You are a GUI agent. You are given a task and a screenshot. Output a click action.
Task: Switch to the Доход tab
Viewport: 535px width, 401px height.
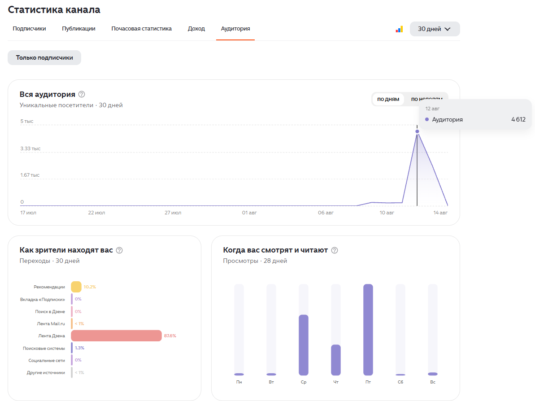pyautogui.click(x=196, y=29)
